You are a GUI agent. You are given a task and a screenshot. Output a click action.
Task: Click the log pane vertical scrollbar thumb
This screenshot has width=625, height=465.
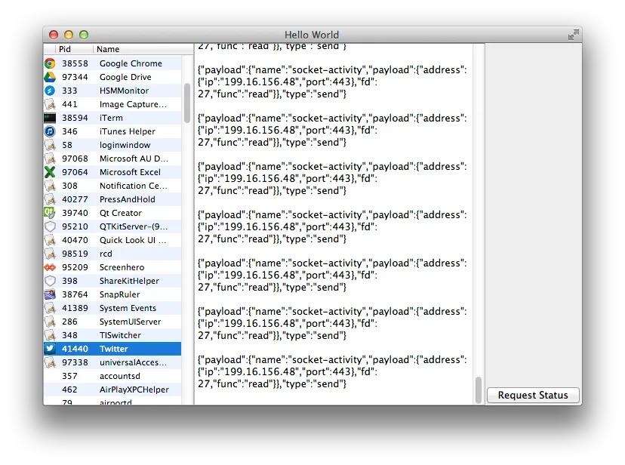pos(479,390)
